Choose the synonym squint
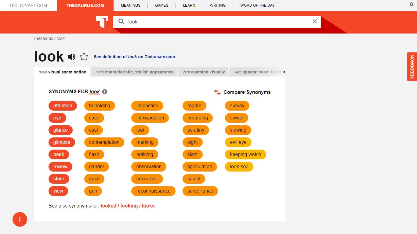Viewport: 417px width, 234px height. (194, 179)
